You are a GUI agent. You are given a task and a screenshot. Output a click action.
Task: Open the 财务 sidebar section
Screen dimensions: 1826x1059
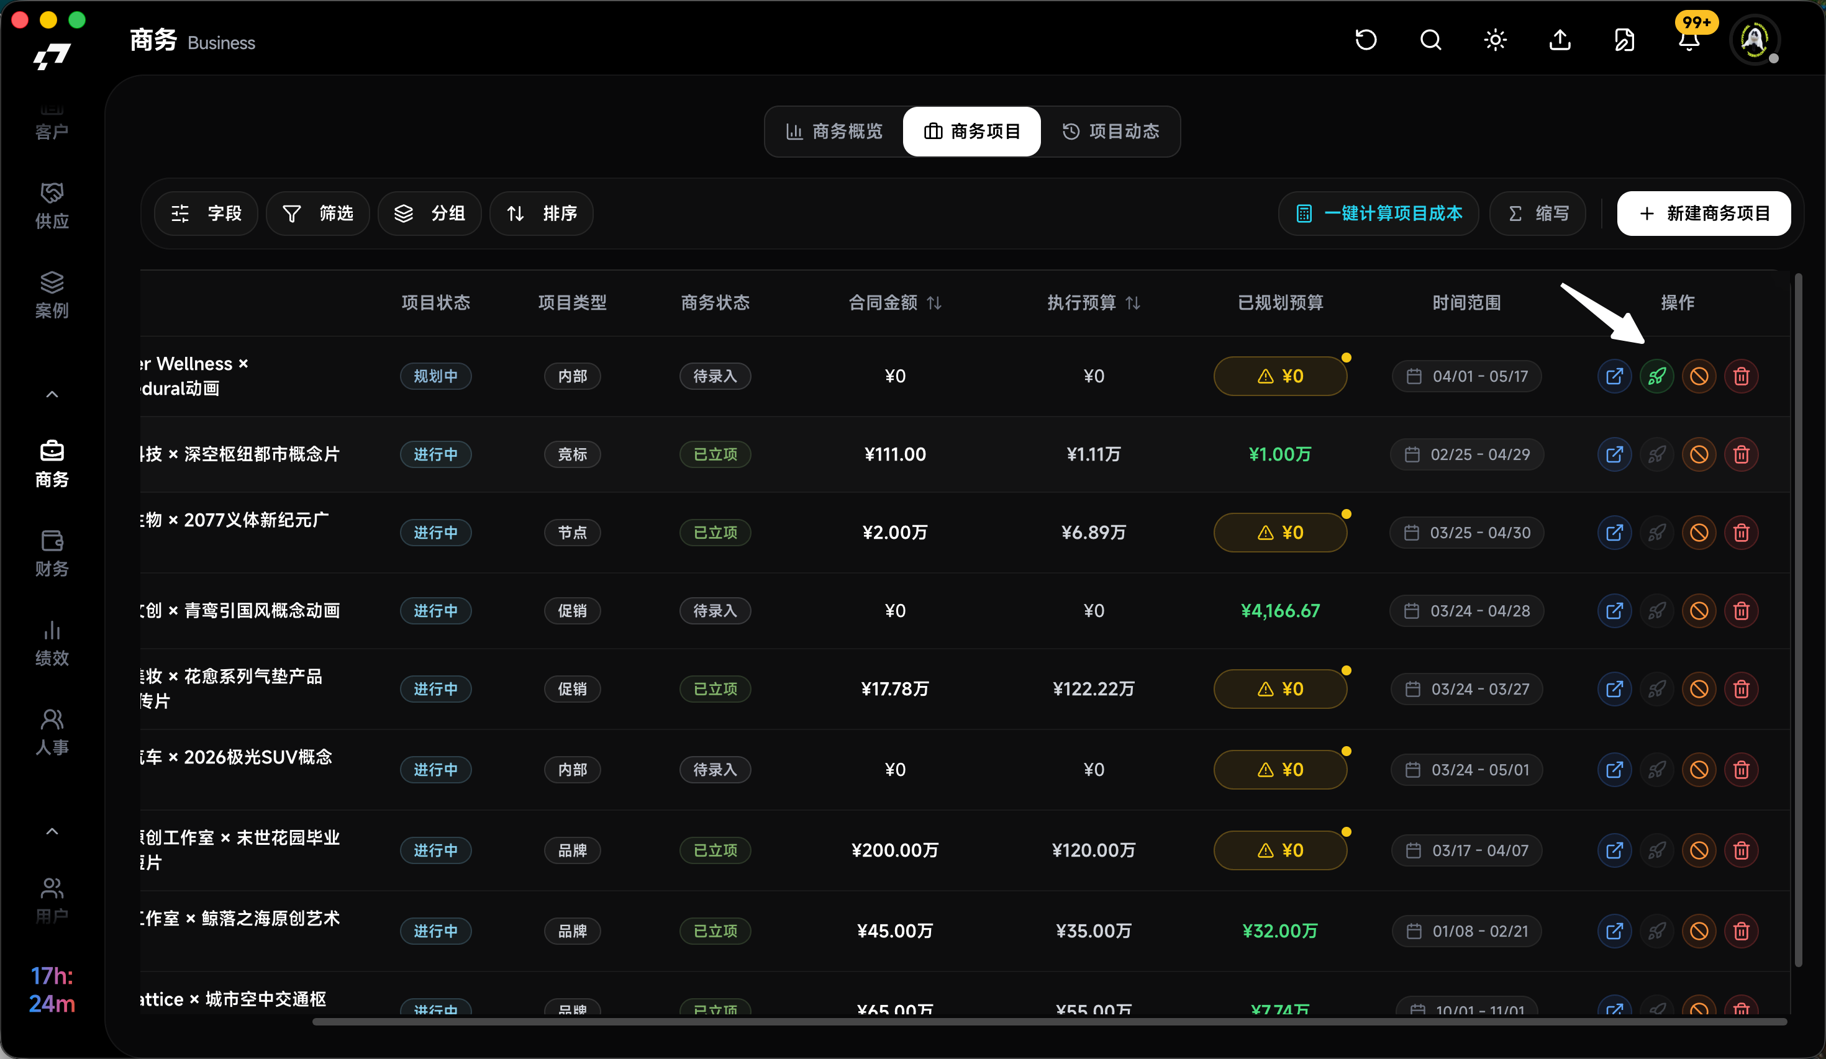[x=52, y=554]
